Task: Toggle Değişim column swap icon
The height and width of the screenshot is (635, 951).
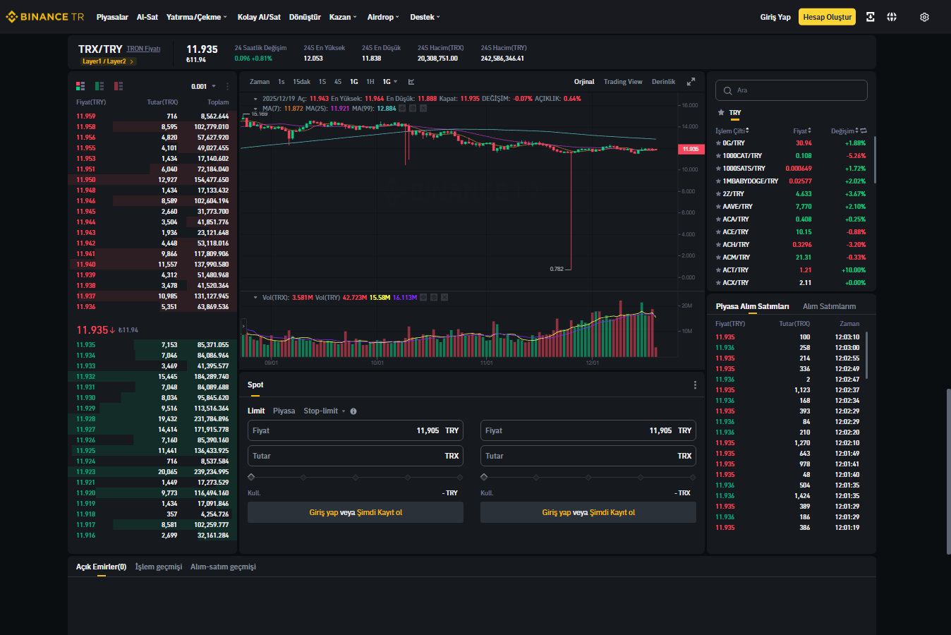Action: pos(864,131)
